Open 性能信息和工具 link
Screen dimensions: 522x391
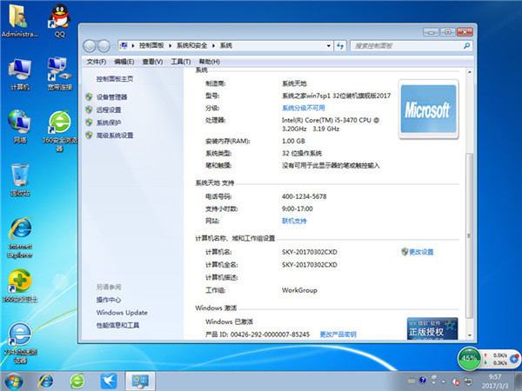coord(117,325)
